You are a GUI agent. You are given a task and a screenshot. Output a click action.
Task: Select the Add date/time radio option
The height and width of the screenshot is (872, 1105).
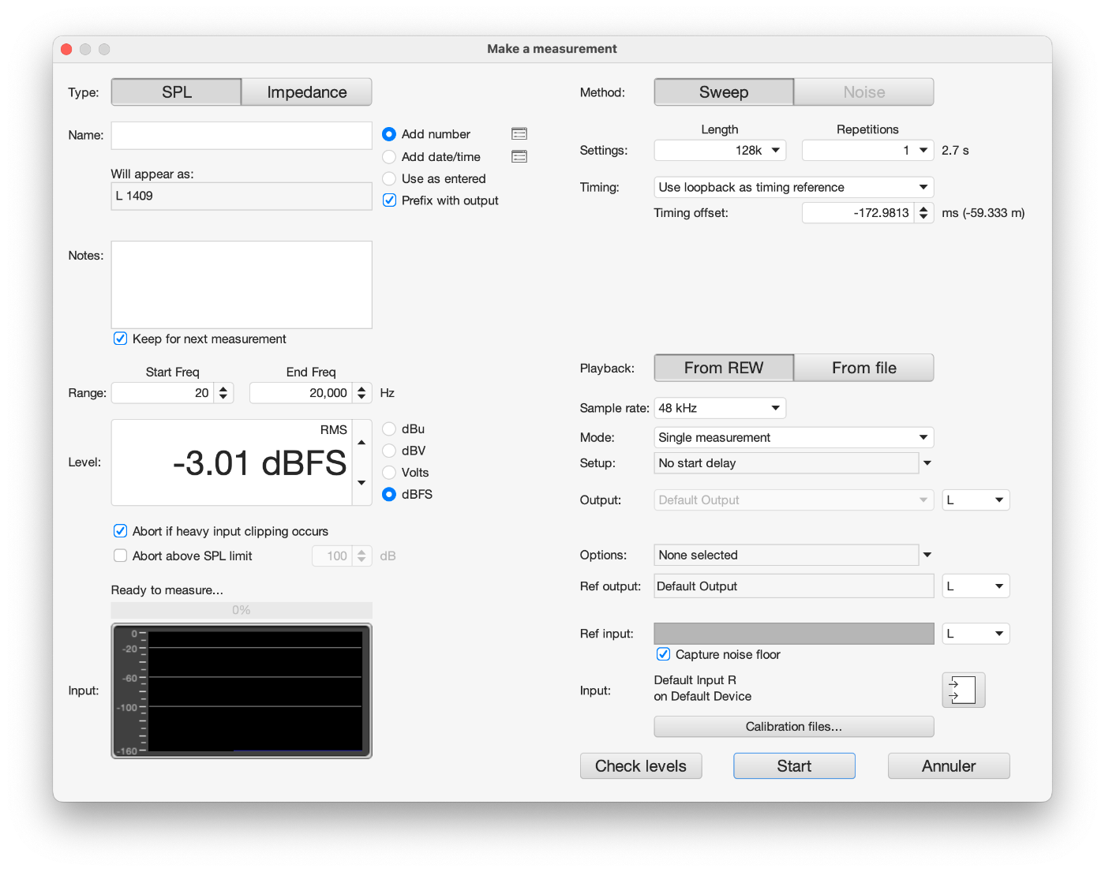(x=389, y=156)
